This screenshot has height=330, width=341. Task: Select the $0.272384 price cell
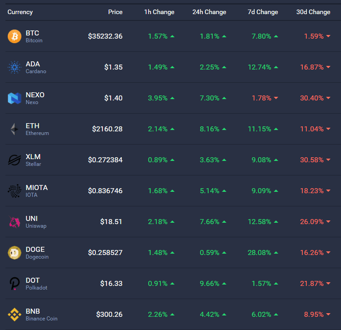(105, 160)
